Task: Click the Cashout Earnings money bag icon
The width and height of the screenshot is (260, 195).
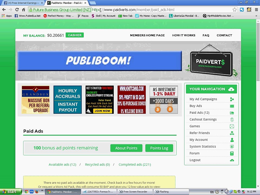Action: tap(232, 119)
